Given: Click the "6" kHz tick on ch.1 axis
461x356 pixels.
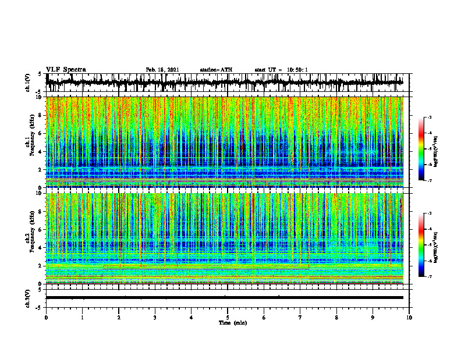Looking at the screenshot, I should click(40, 134).
